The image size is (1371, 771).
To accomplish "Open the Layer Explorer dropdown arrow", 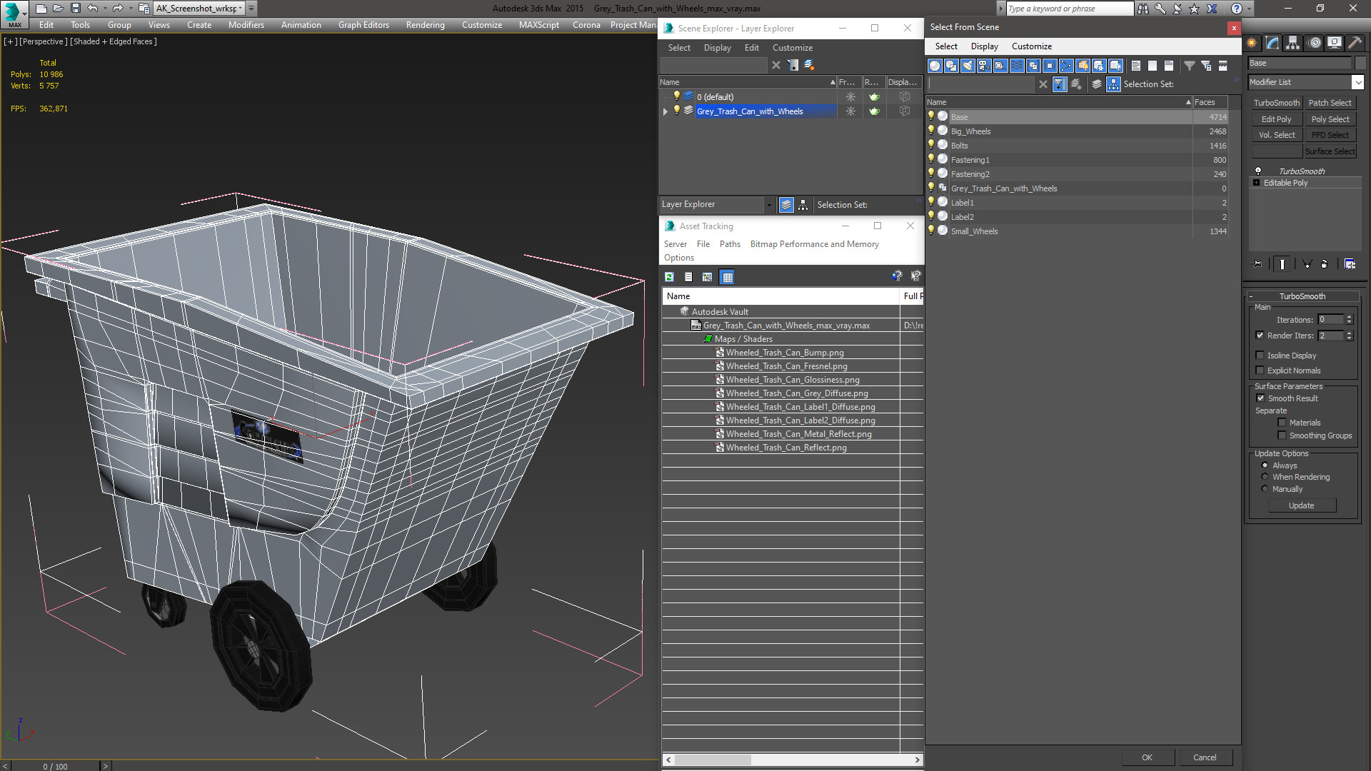I will click(x=768, y=205).
